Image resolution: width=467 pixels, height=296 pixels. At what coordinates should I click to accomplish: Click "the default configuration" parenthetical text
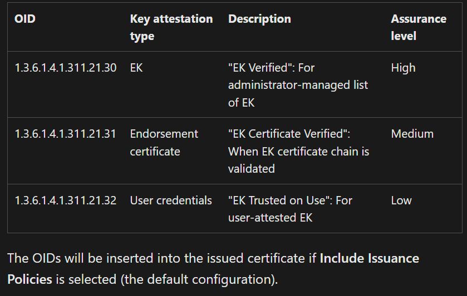199,279
